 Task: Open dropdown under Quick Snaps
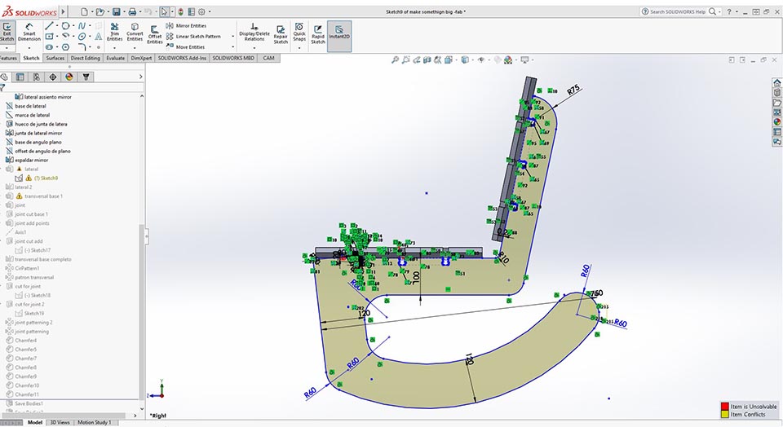tap(299, 48)
